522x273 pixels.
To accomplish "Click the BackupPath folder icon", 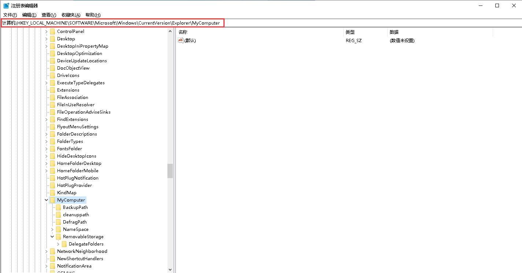I will point(58,207).
